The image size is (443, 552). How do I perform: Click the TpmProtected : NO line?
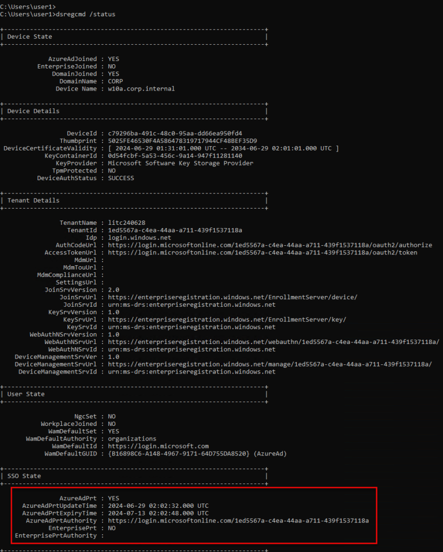(84, 170)
